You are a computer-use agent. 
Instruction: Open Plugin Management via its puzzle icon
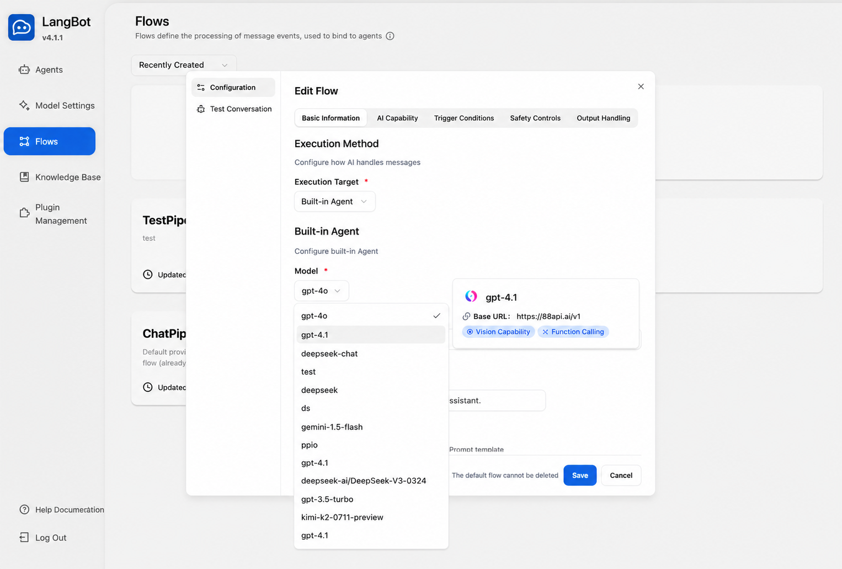point(24,213)
